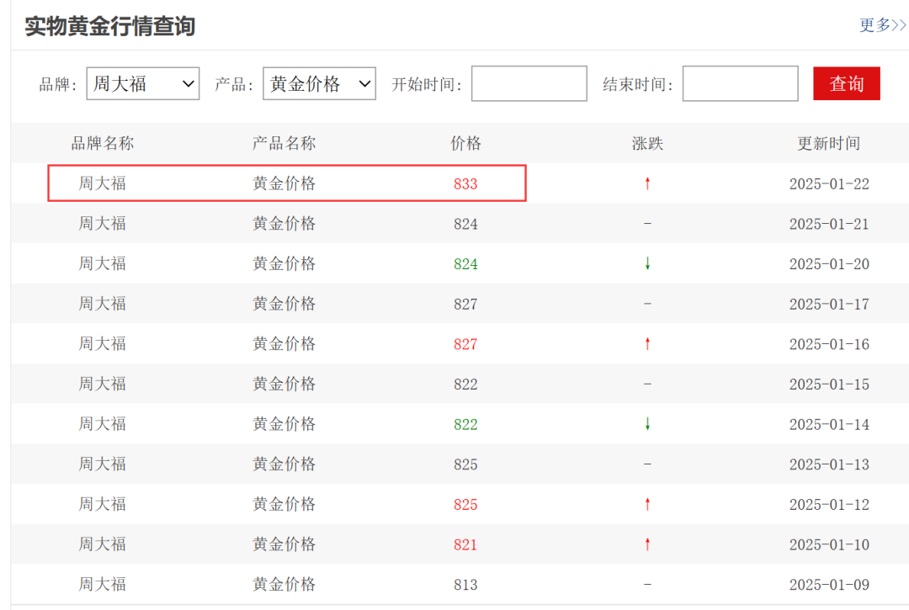Select the highlighted price 833 in first row

coord(465,183)
